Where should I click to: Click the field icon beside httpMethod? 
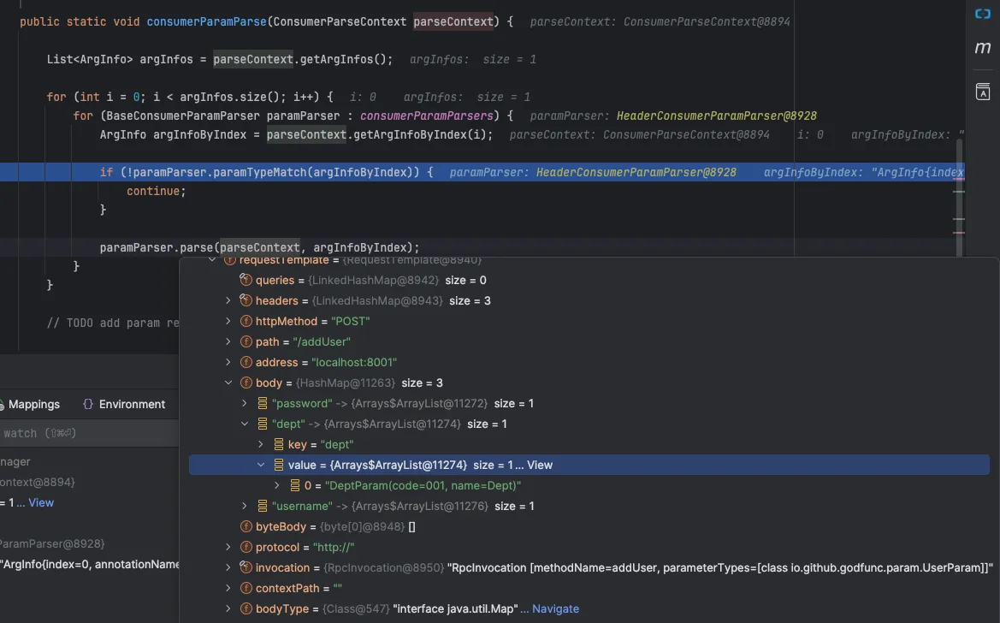(x=246, y=321)
